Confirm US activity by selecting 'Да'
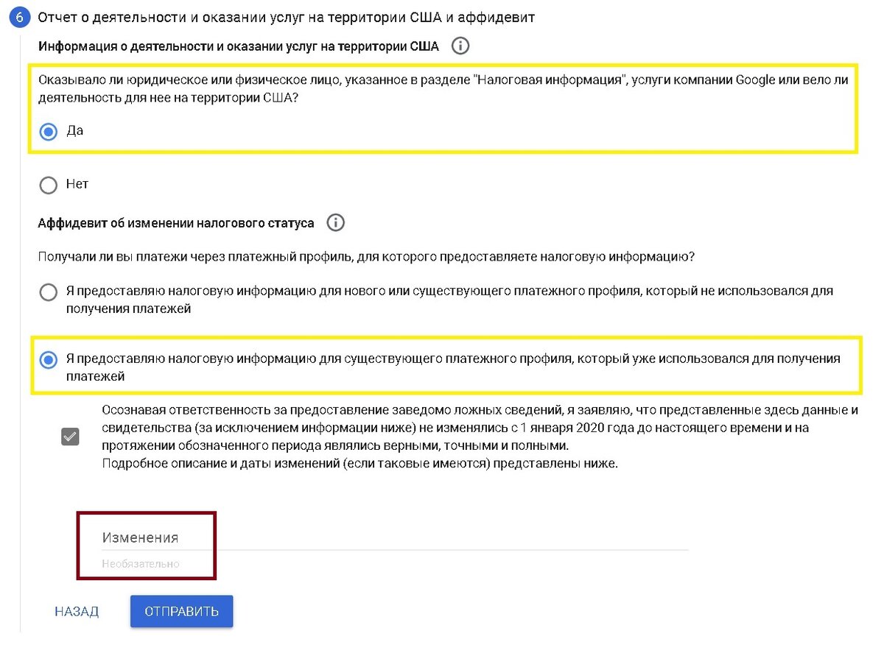 [49, 131]
